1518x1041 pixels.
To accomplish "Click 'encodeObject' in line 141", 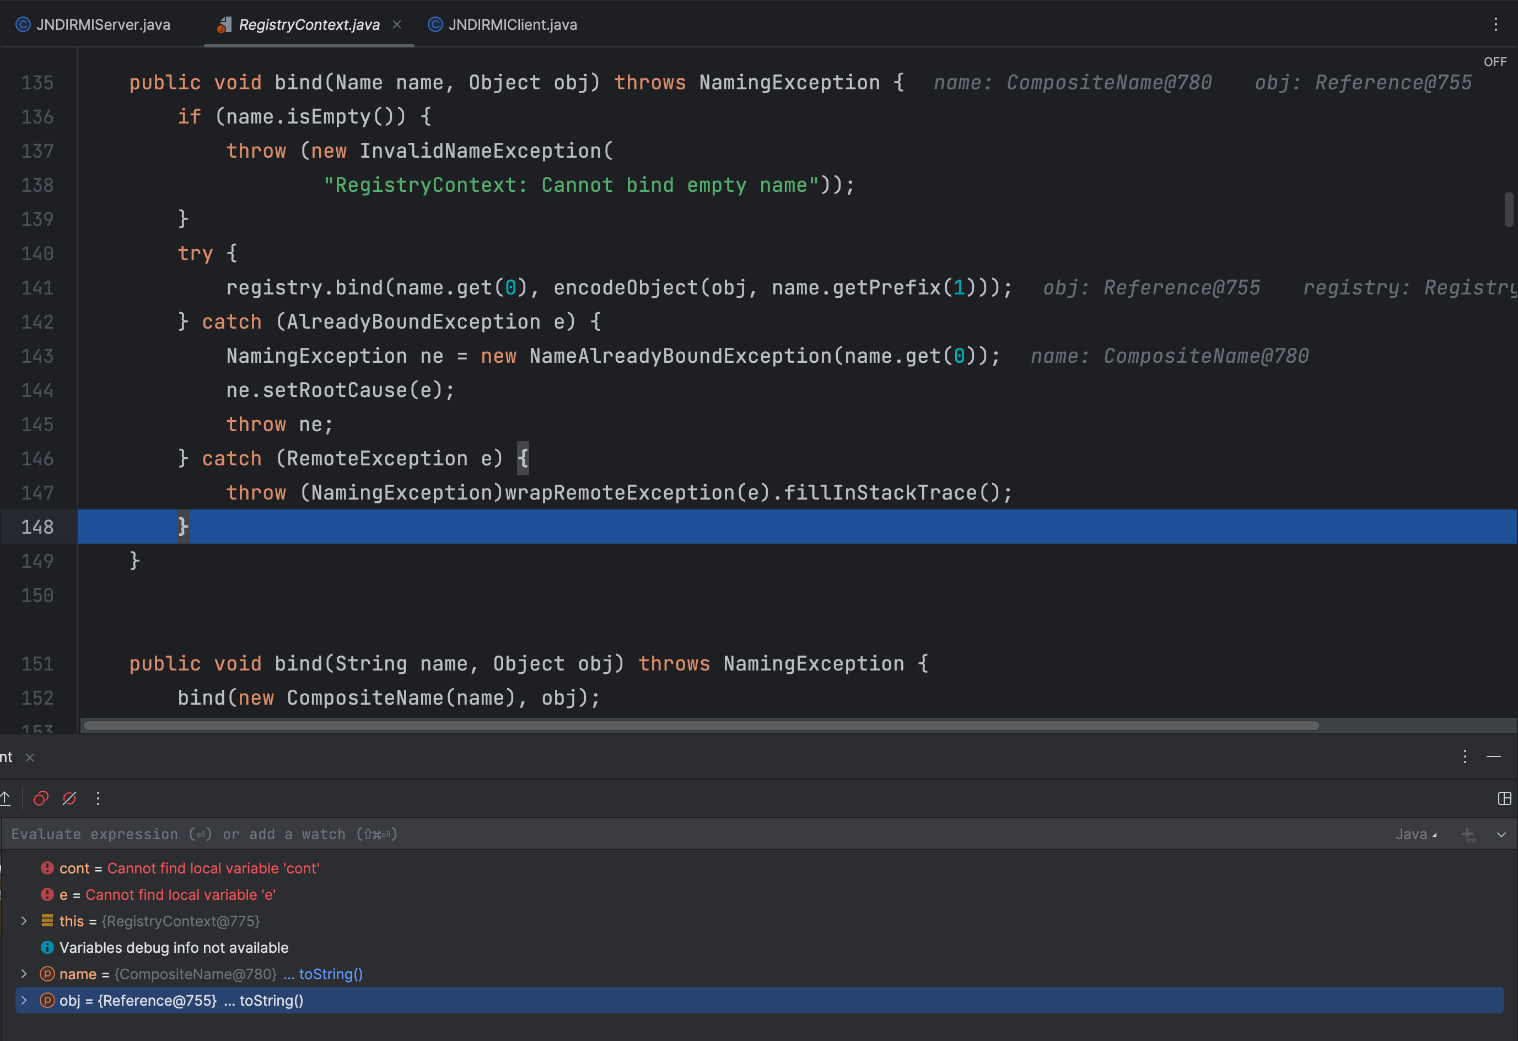I will 626,287.
